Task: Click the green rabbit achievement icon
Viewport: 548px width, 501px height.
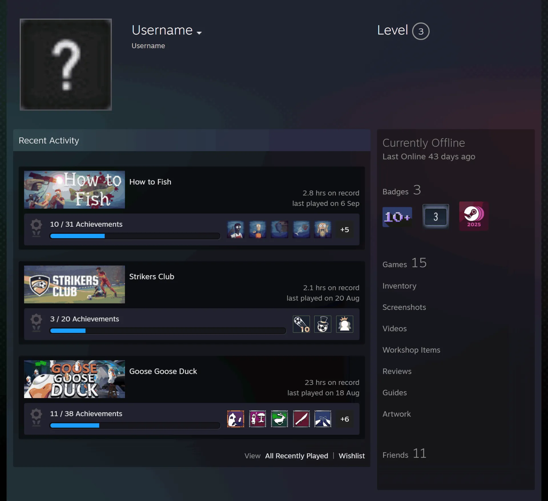Action: 279,419
